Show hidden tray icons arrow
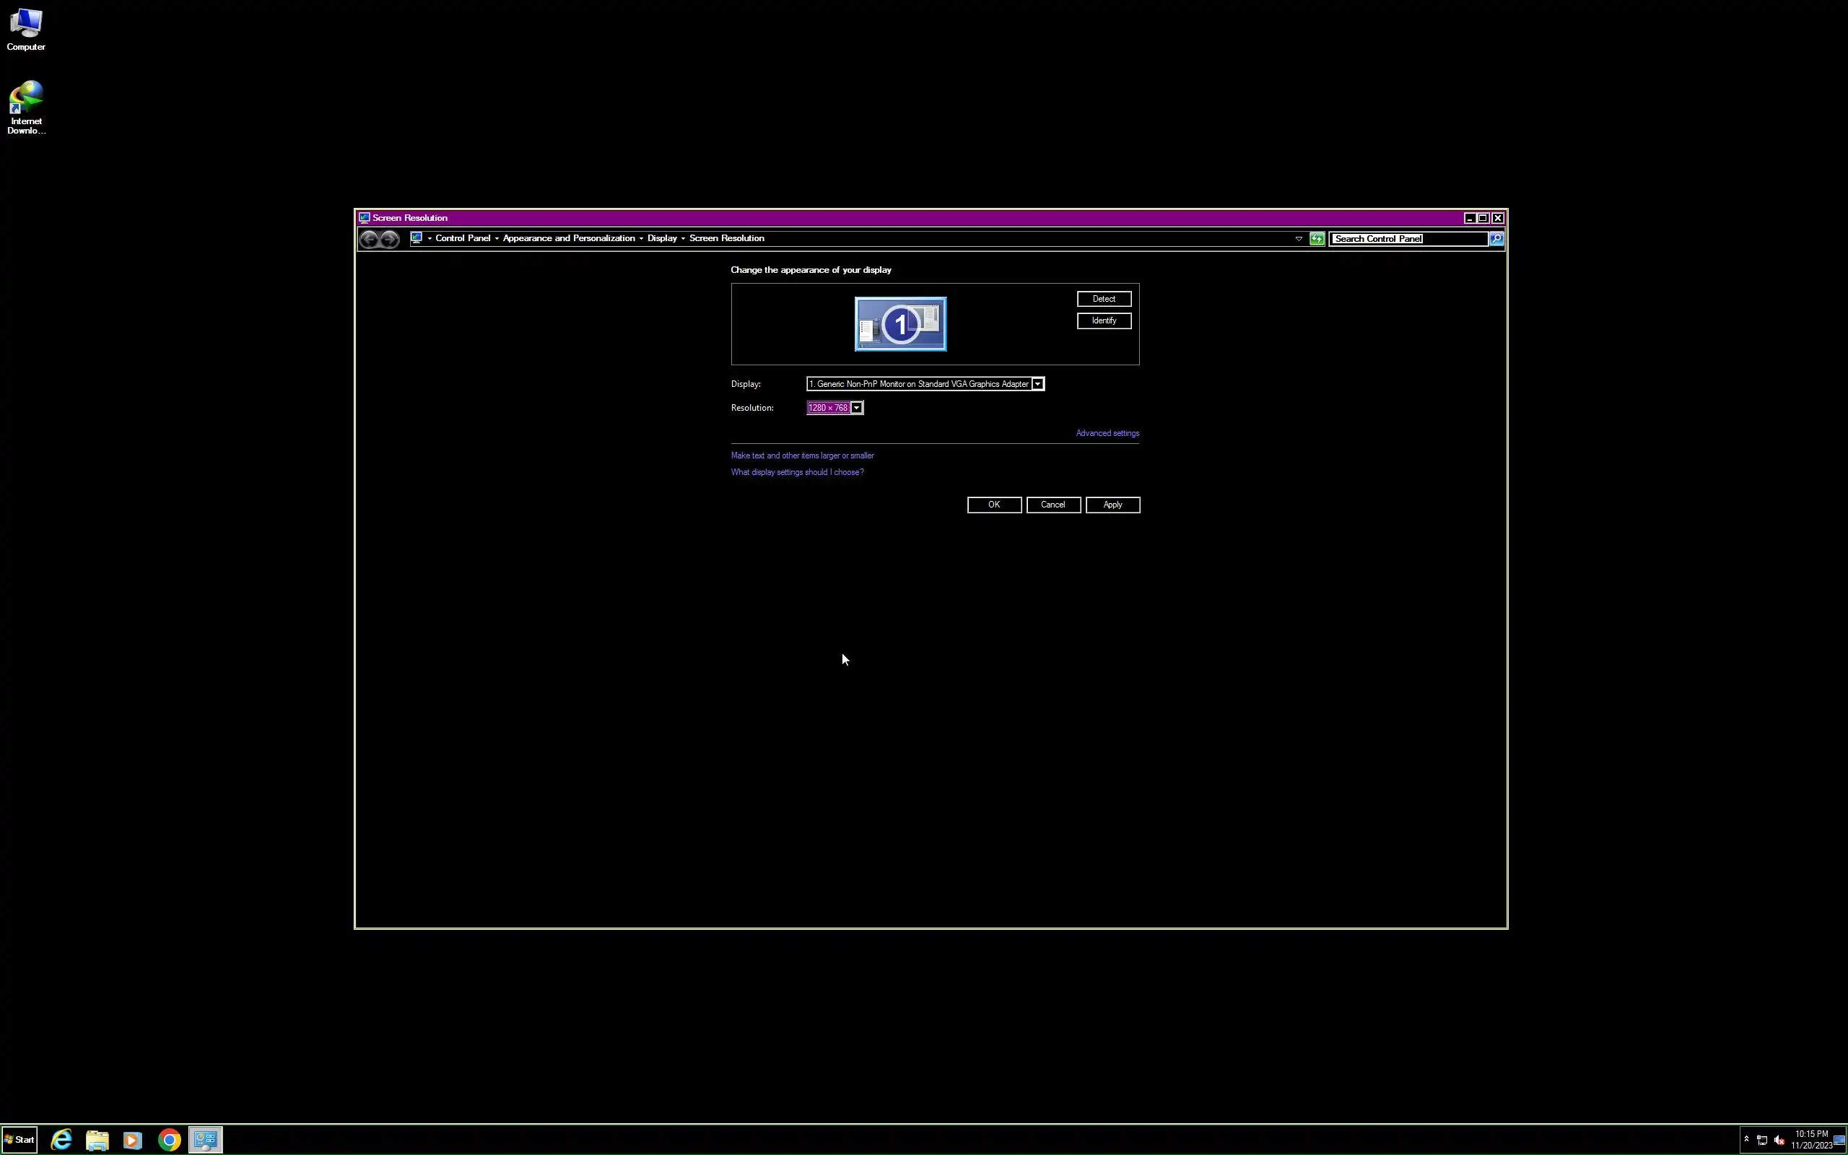 point(1746,1139)
